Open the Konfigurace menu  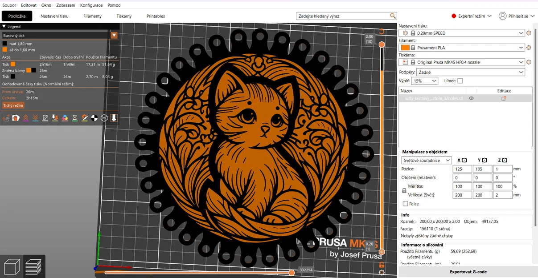[91, 5]
